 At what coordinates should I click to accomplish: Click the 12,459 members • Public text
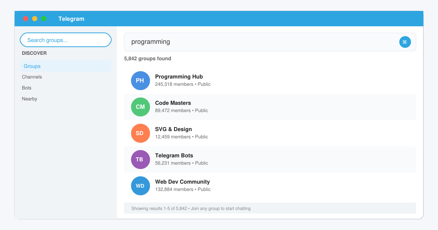pos(181,137)
